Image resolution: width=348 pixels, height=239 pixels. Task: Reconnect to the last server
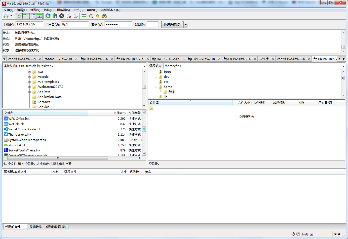coord(75,16)
